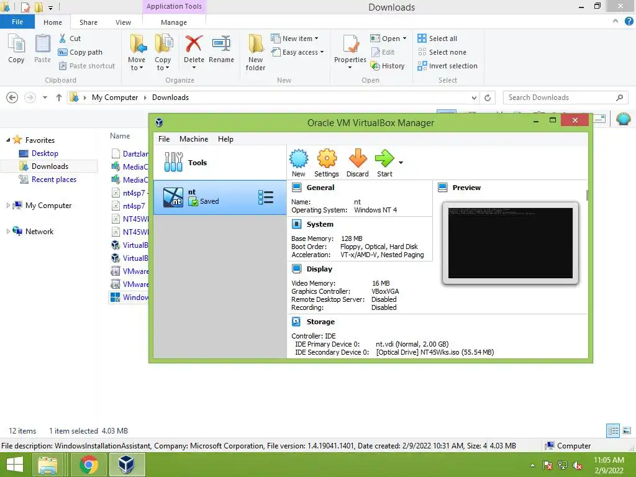Click the Preview section header icon
Image resolution: width=636 pixels, height=477 pixels.
[x=442, y=188]
